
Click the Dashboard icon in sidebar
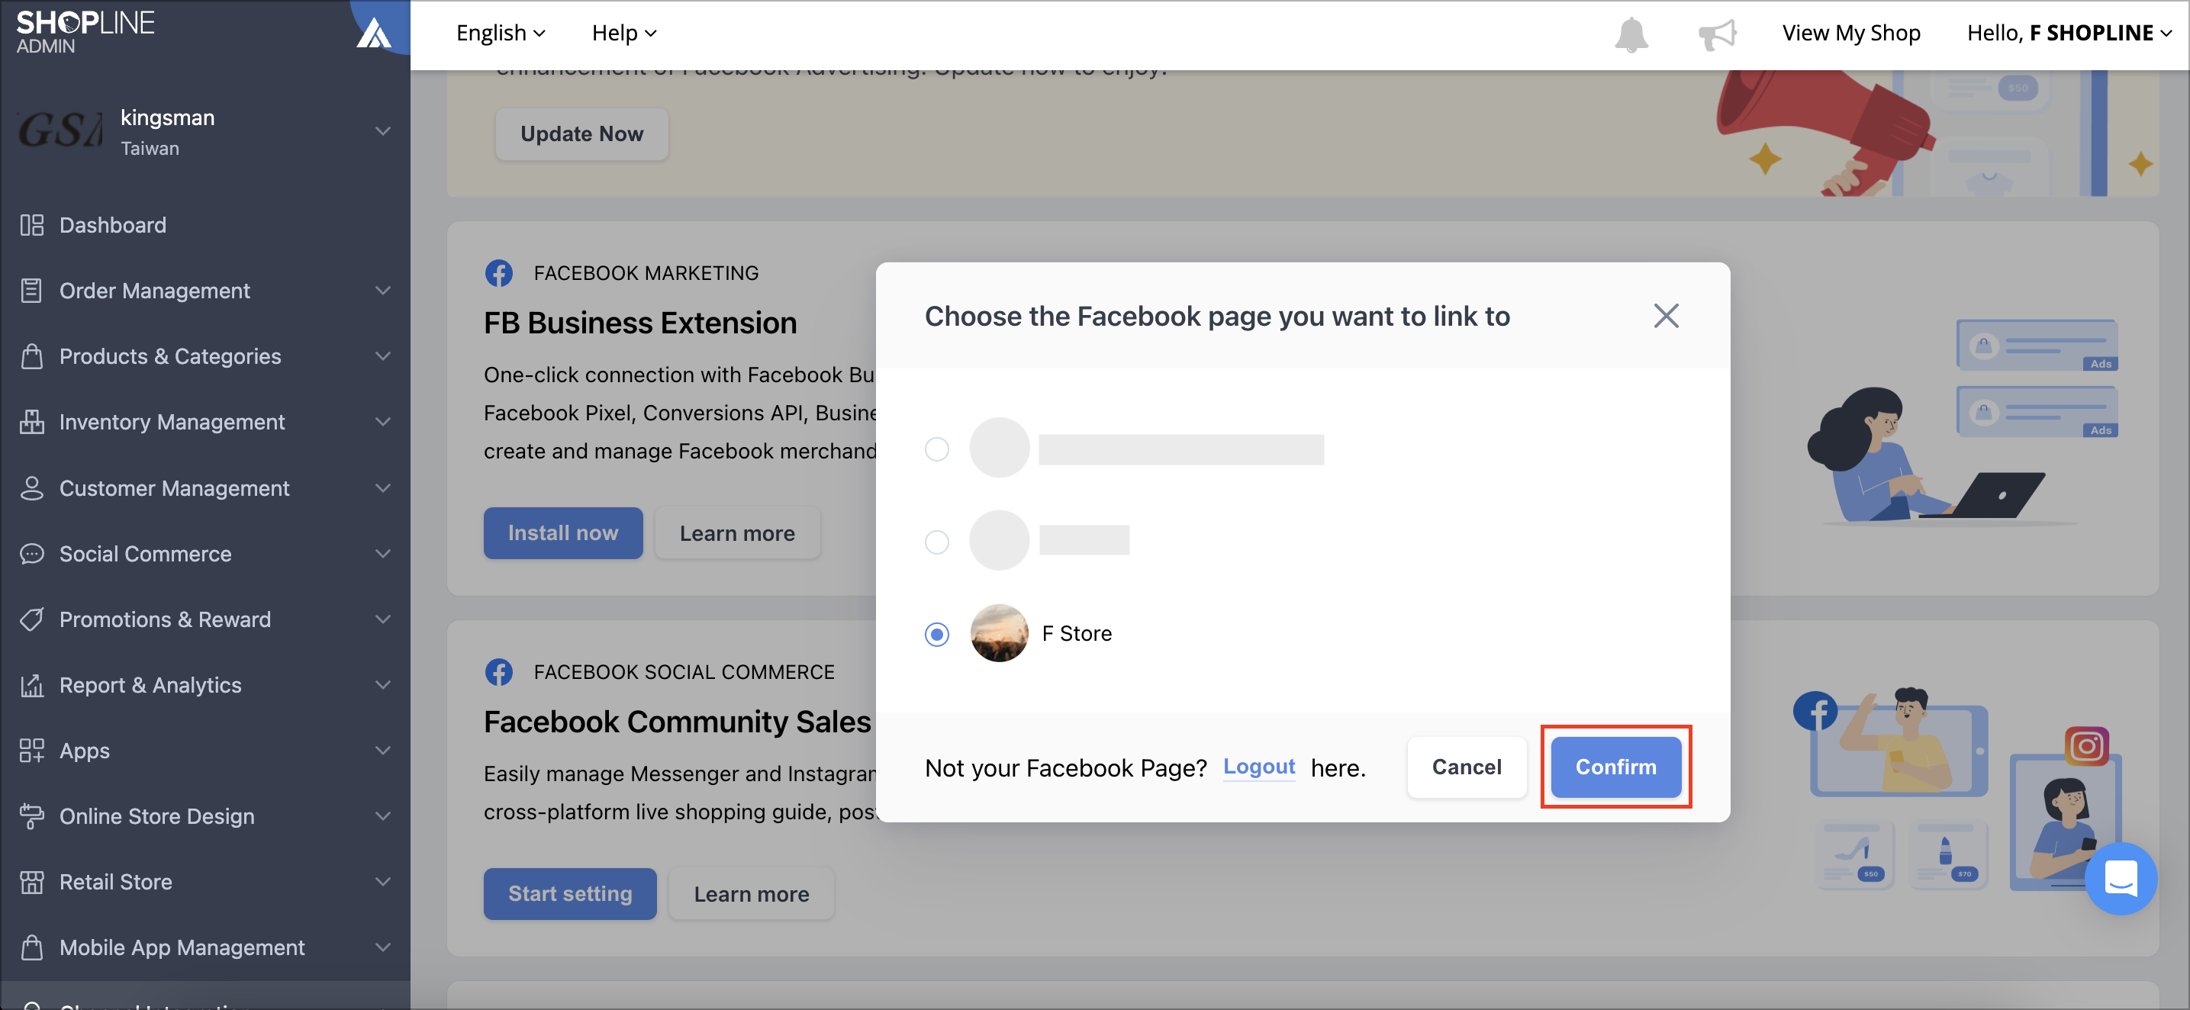click(31, 225)
